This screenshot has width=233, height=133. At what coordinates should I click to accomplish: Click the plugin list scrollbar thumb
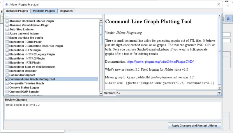tap(101, 35)
